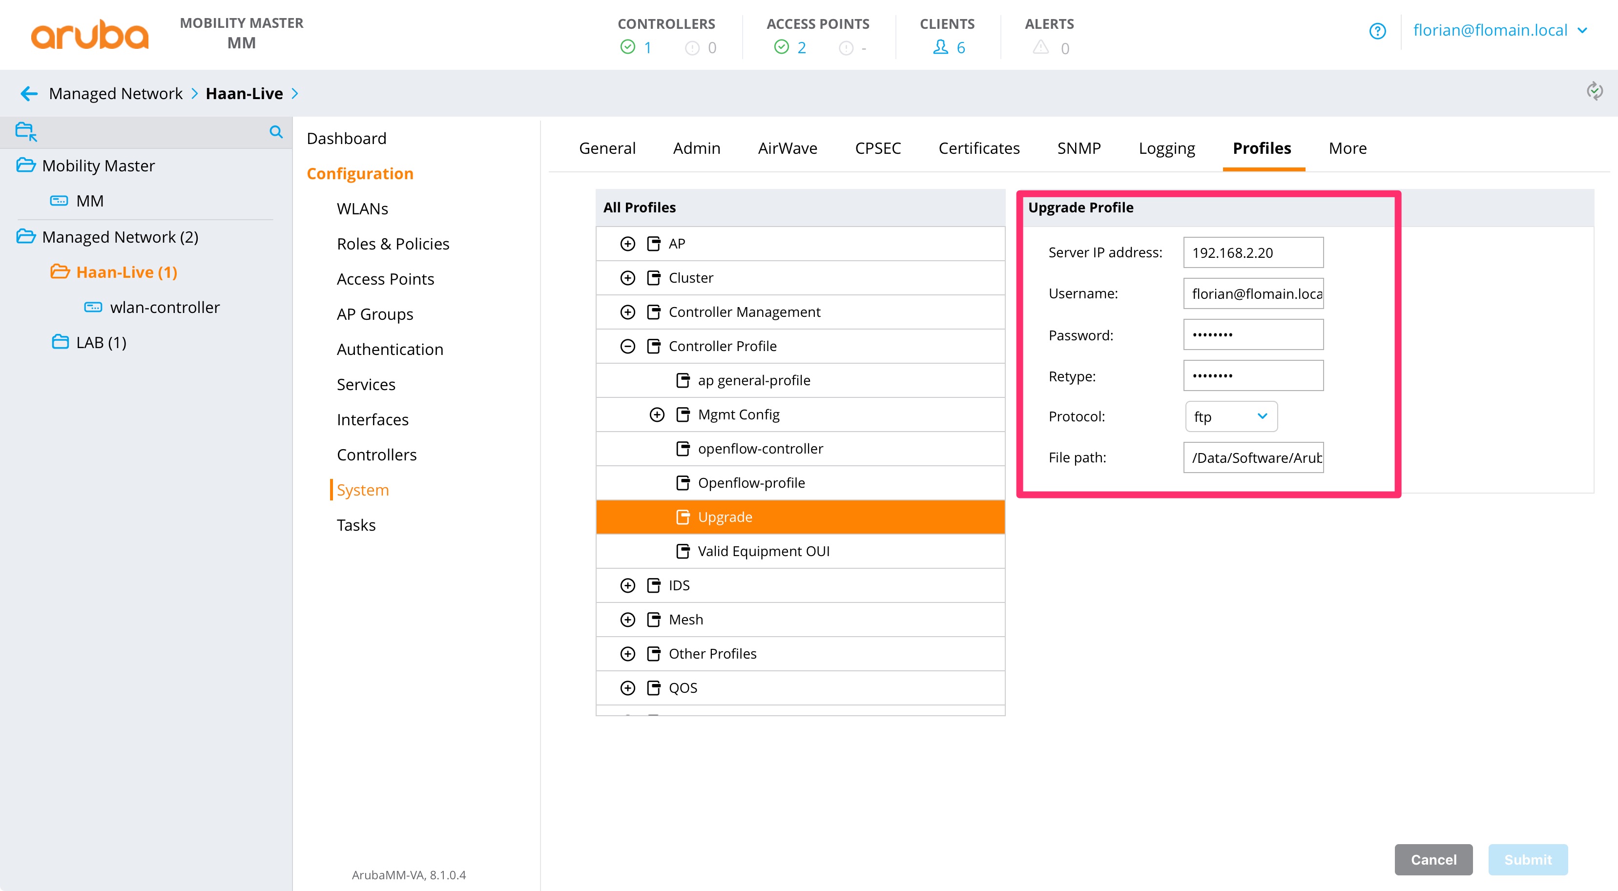Open Authentication configuration page
This screenshot has width=1618, height=891.
click(x=390, y=349)
